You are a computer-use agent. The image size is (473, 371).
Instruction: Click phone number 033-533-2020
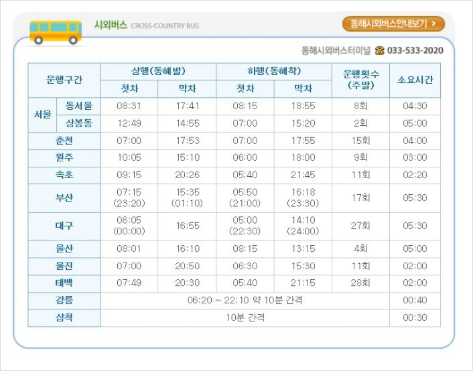point(415,50)
